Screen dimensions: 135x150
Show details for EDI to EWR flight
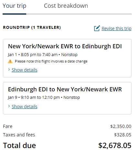tap(25, 107)
